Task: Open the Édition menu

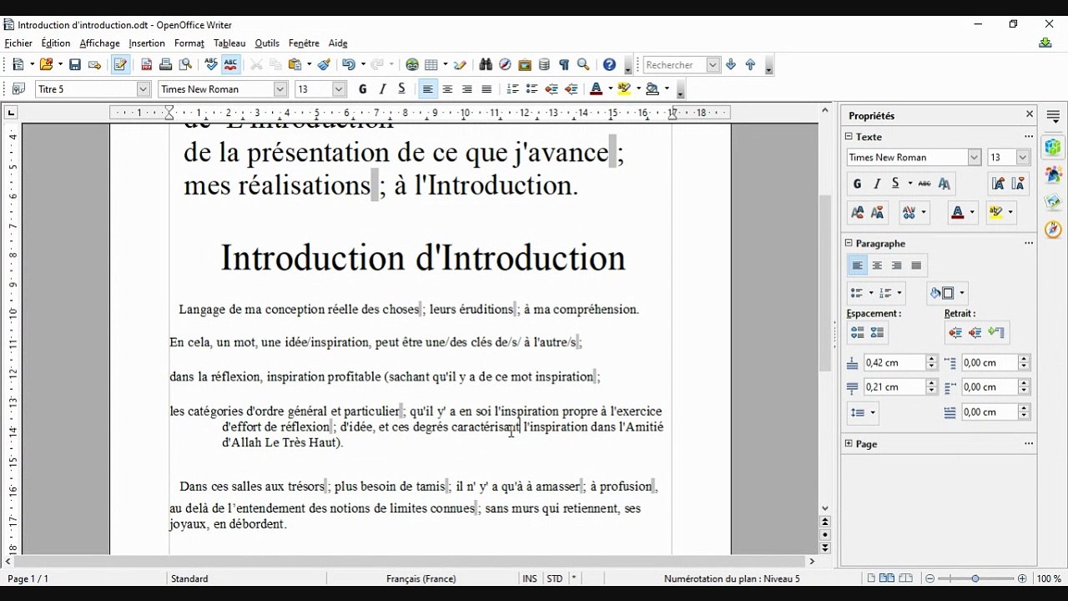Action: click(56, 43)
